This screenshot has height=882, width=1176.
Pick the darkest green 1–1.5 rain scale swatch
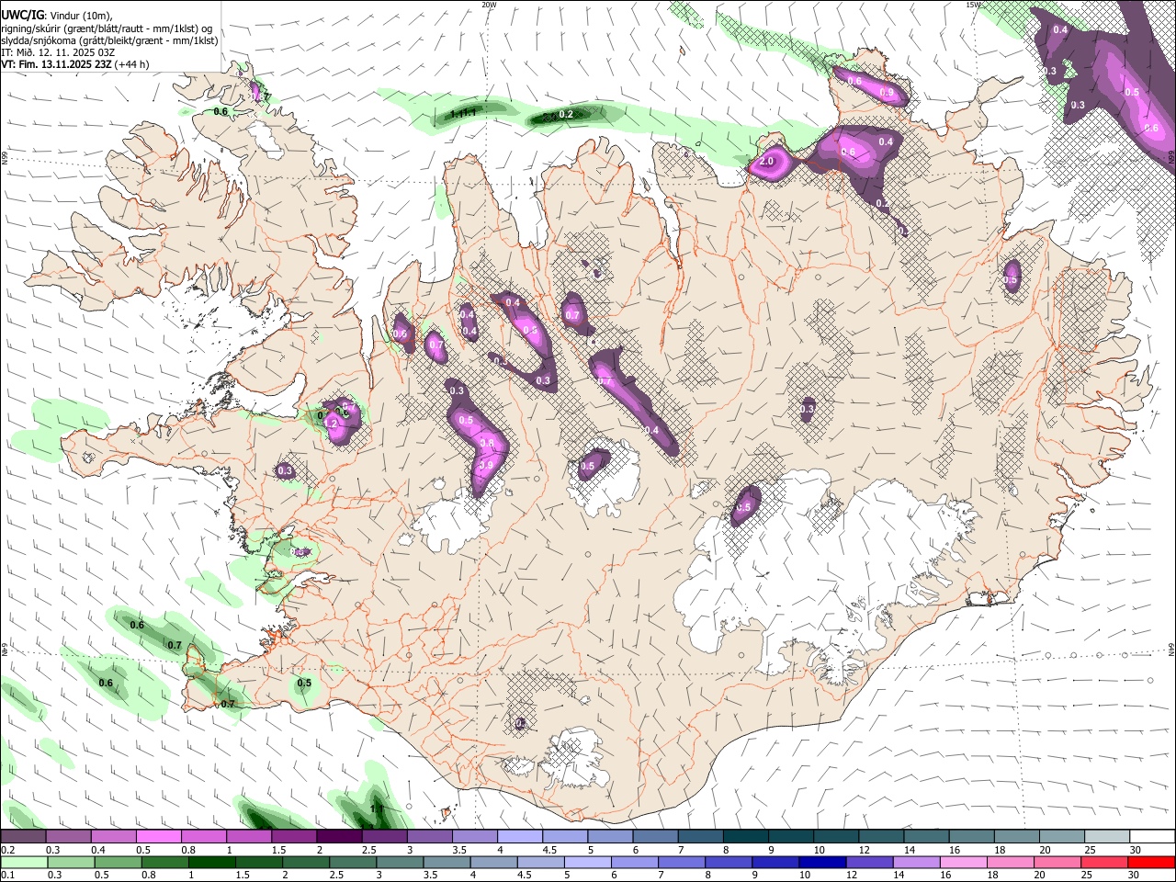(212, 863)
